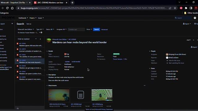Click the Jira quick search field
Viewport: 198px width, 111px height.
click(x=183, y=18)
